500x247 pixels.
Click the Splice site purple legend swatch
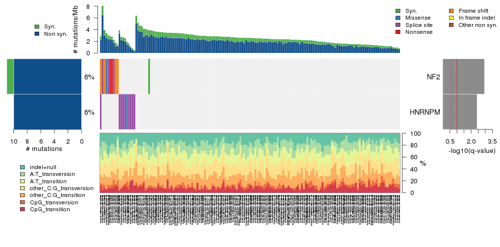point(398,25)
